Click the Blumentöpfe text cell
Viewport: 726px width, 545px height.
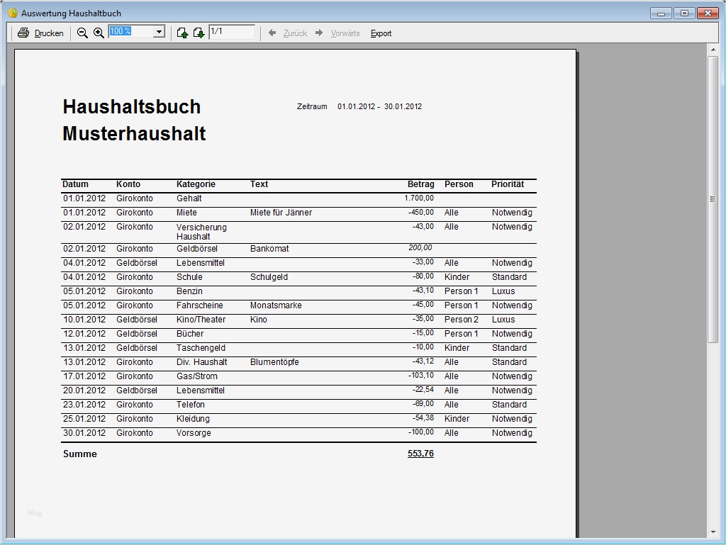pyautogui.click(x=274, y=362)
